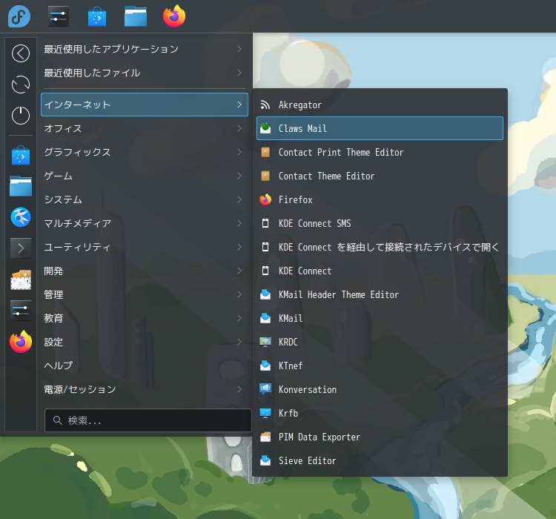Launch KRDC remote desktop client
The height and width of the screenshot is (519, 556).
[380, 342]
